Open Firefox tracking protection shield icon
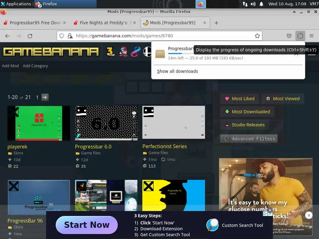 tap(62, 36)
